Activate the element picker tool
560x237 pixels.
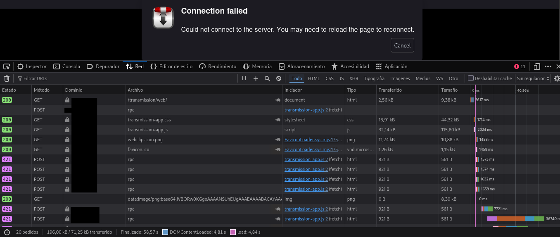(x=7, y=66)
